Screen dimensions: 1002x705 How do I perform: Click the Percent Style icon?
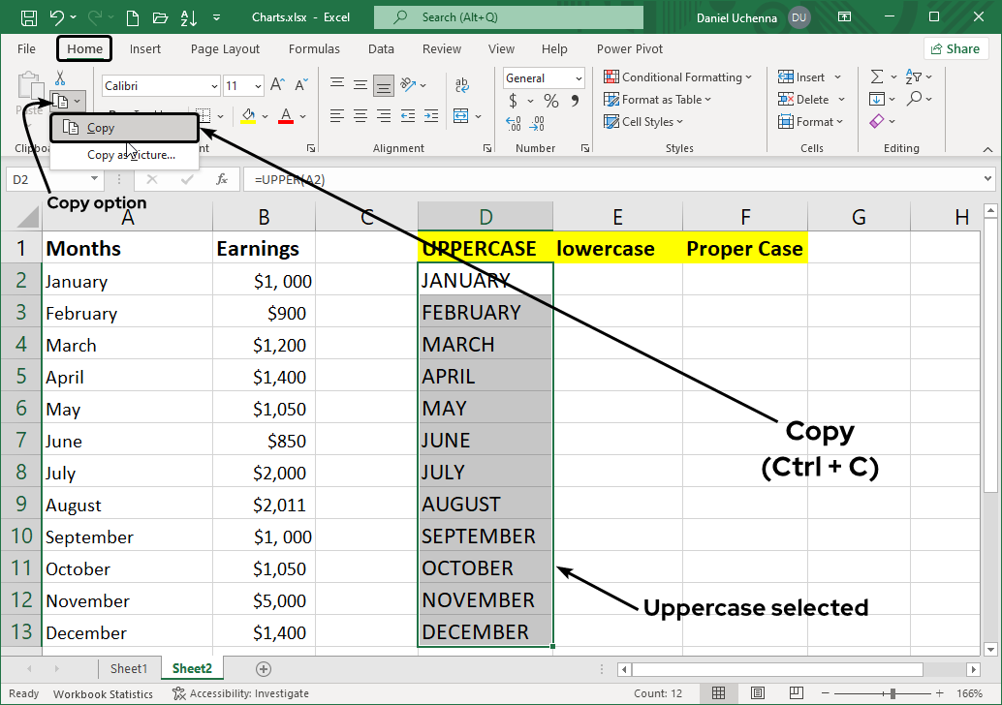coord(550,101)
